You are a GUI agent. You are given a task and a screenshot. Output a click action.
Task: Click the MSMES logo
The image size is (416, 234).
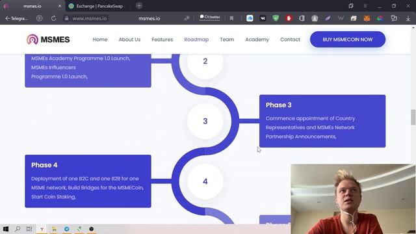[x=48, y=40]
